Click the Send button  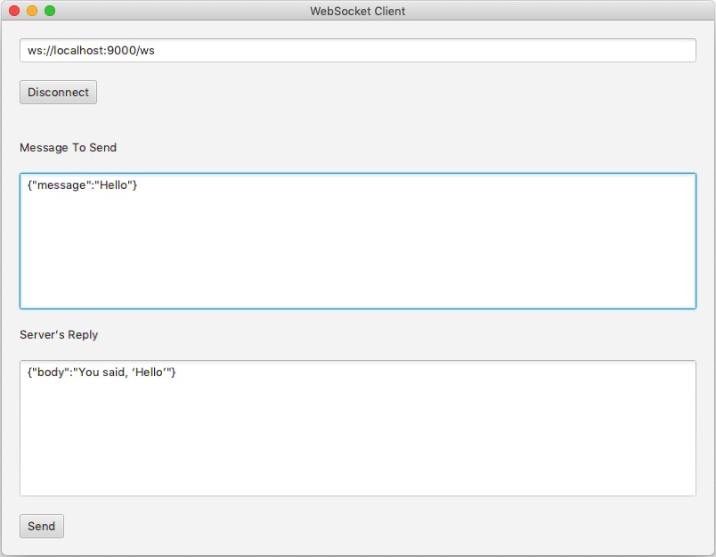(42, 527)
